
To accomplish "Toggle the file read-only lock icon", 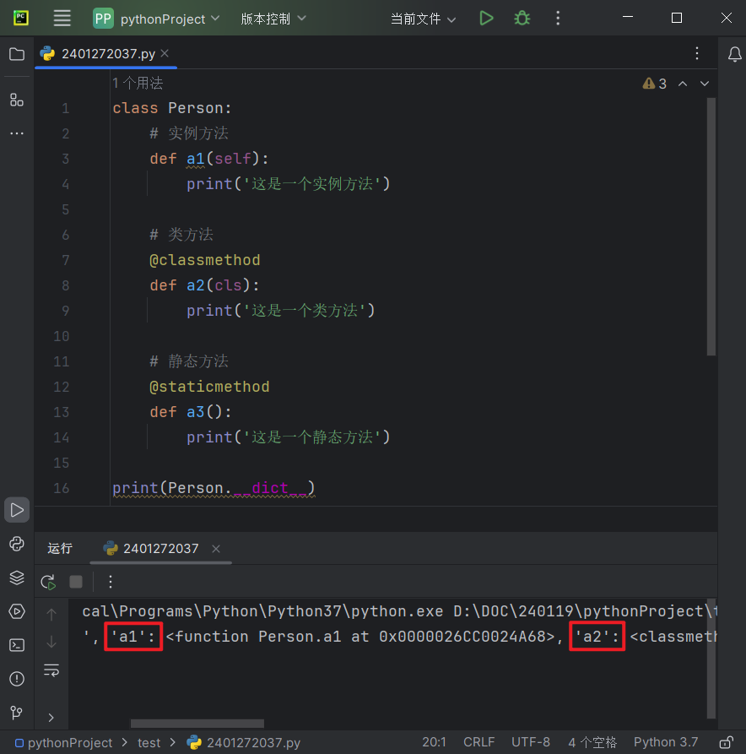I will [x=727, y=742].
